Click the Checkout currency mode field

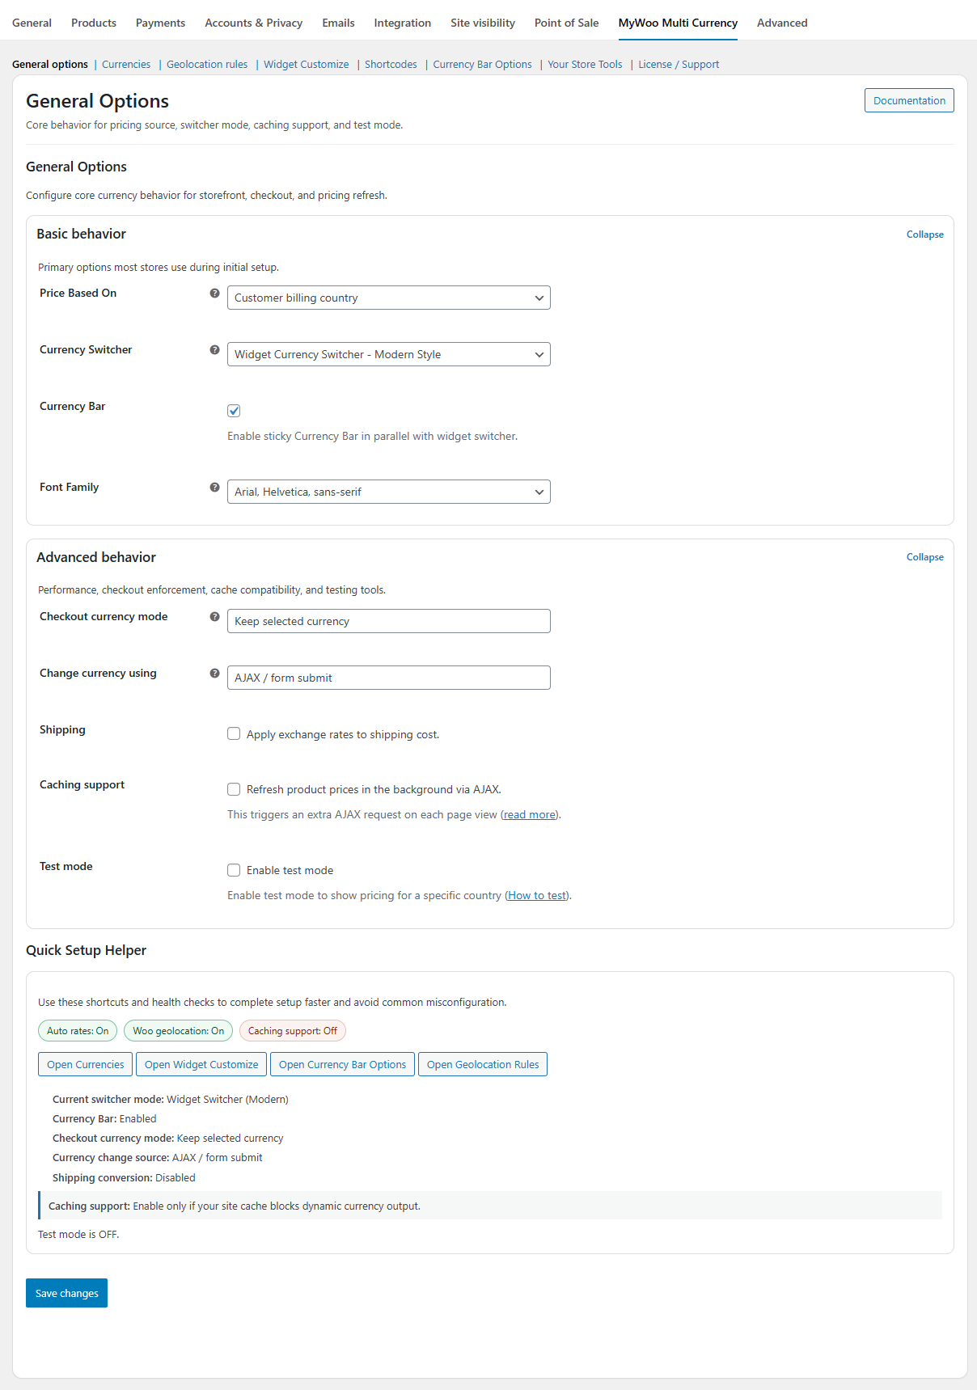click(x=388, y=621)
